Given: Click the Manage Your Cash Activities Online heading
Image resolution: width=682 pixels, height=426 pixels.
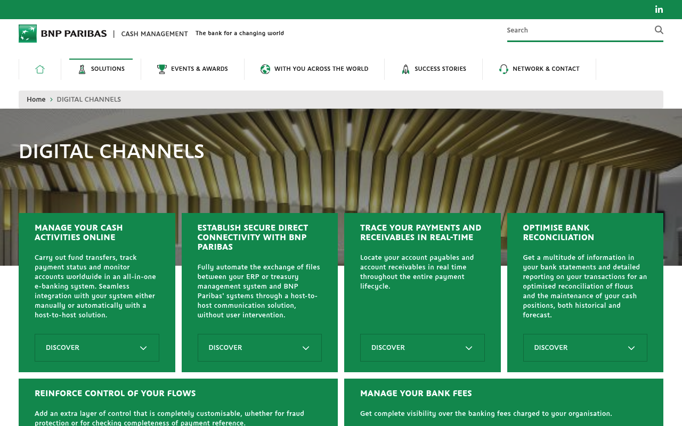Looking at the screenshot, I should [79, 233].
